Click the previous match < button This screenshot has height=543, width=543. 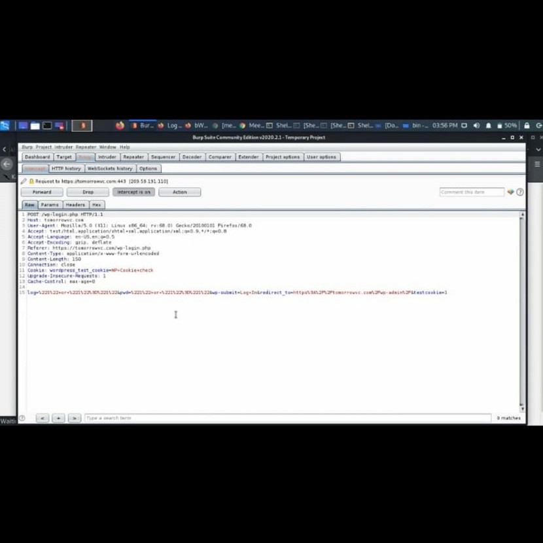coord(43,418)
